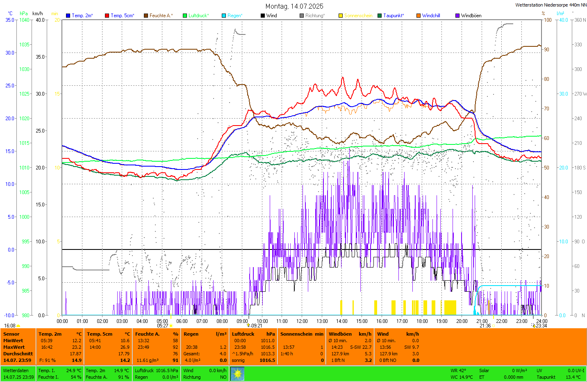This screenshot has height=382, width=587.
Task: Click the red Temp. 5cm legend square
Action: 107,16
